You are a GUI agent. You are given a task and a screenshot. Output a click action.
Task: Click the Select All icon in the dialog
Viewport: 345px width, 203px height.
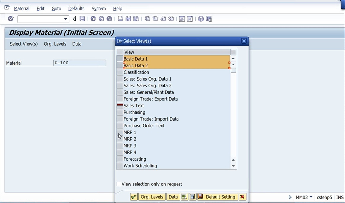[184, 196]
